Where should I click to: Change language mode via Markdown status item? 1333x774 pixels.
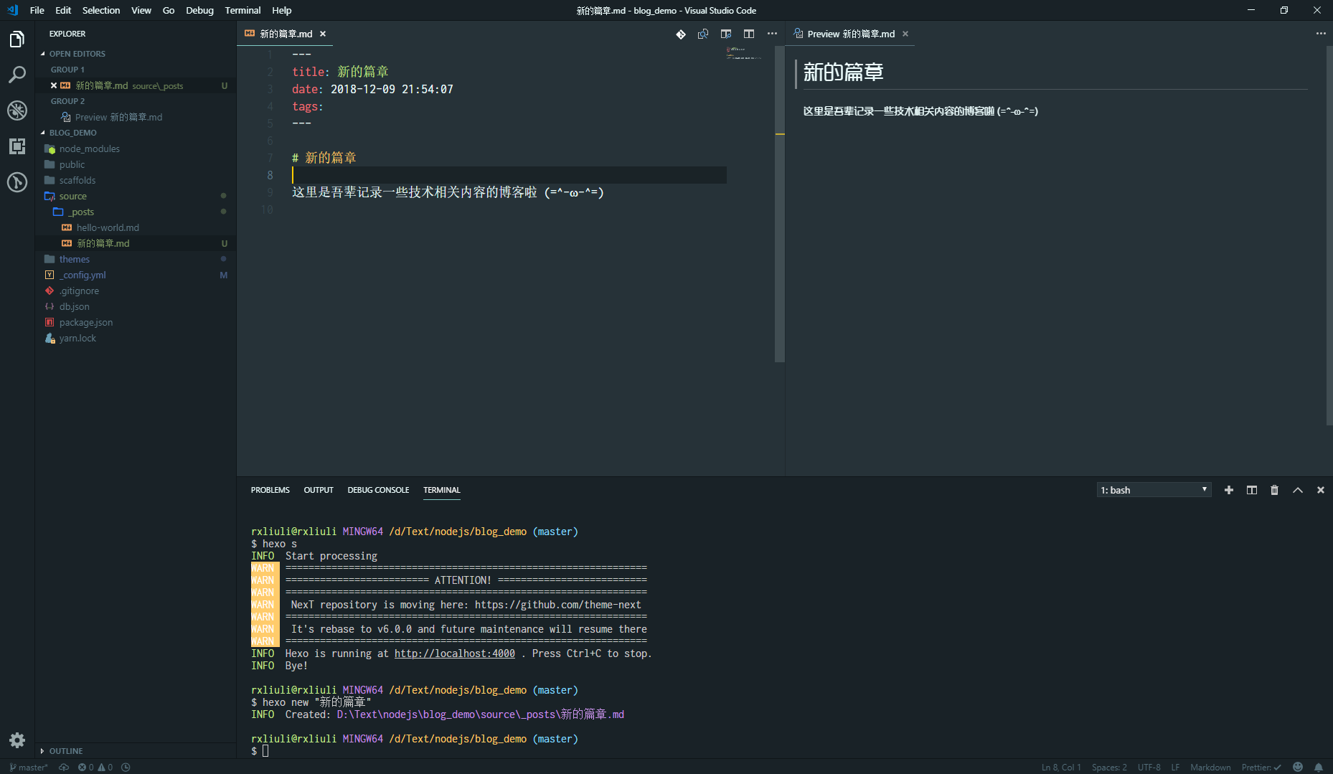pos(1210,767)
